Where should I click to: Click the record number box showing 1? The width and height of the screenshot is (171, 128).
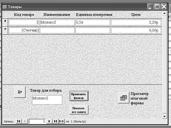tap(37, 121)
